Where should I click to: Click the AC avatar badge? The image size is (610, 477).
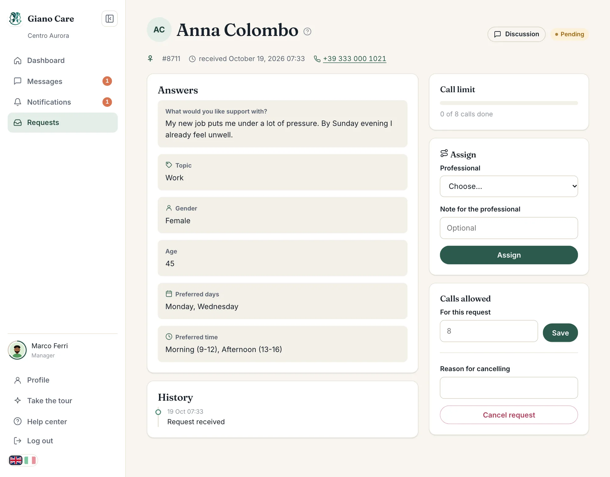[x=159, y=30]
